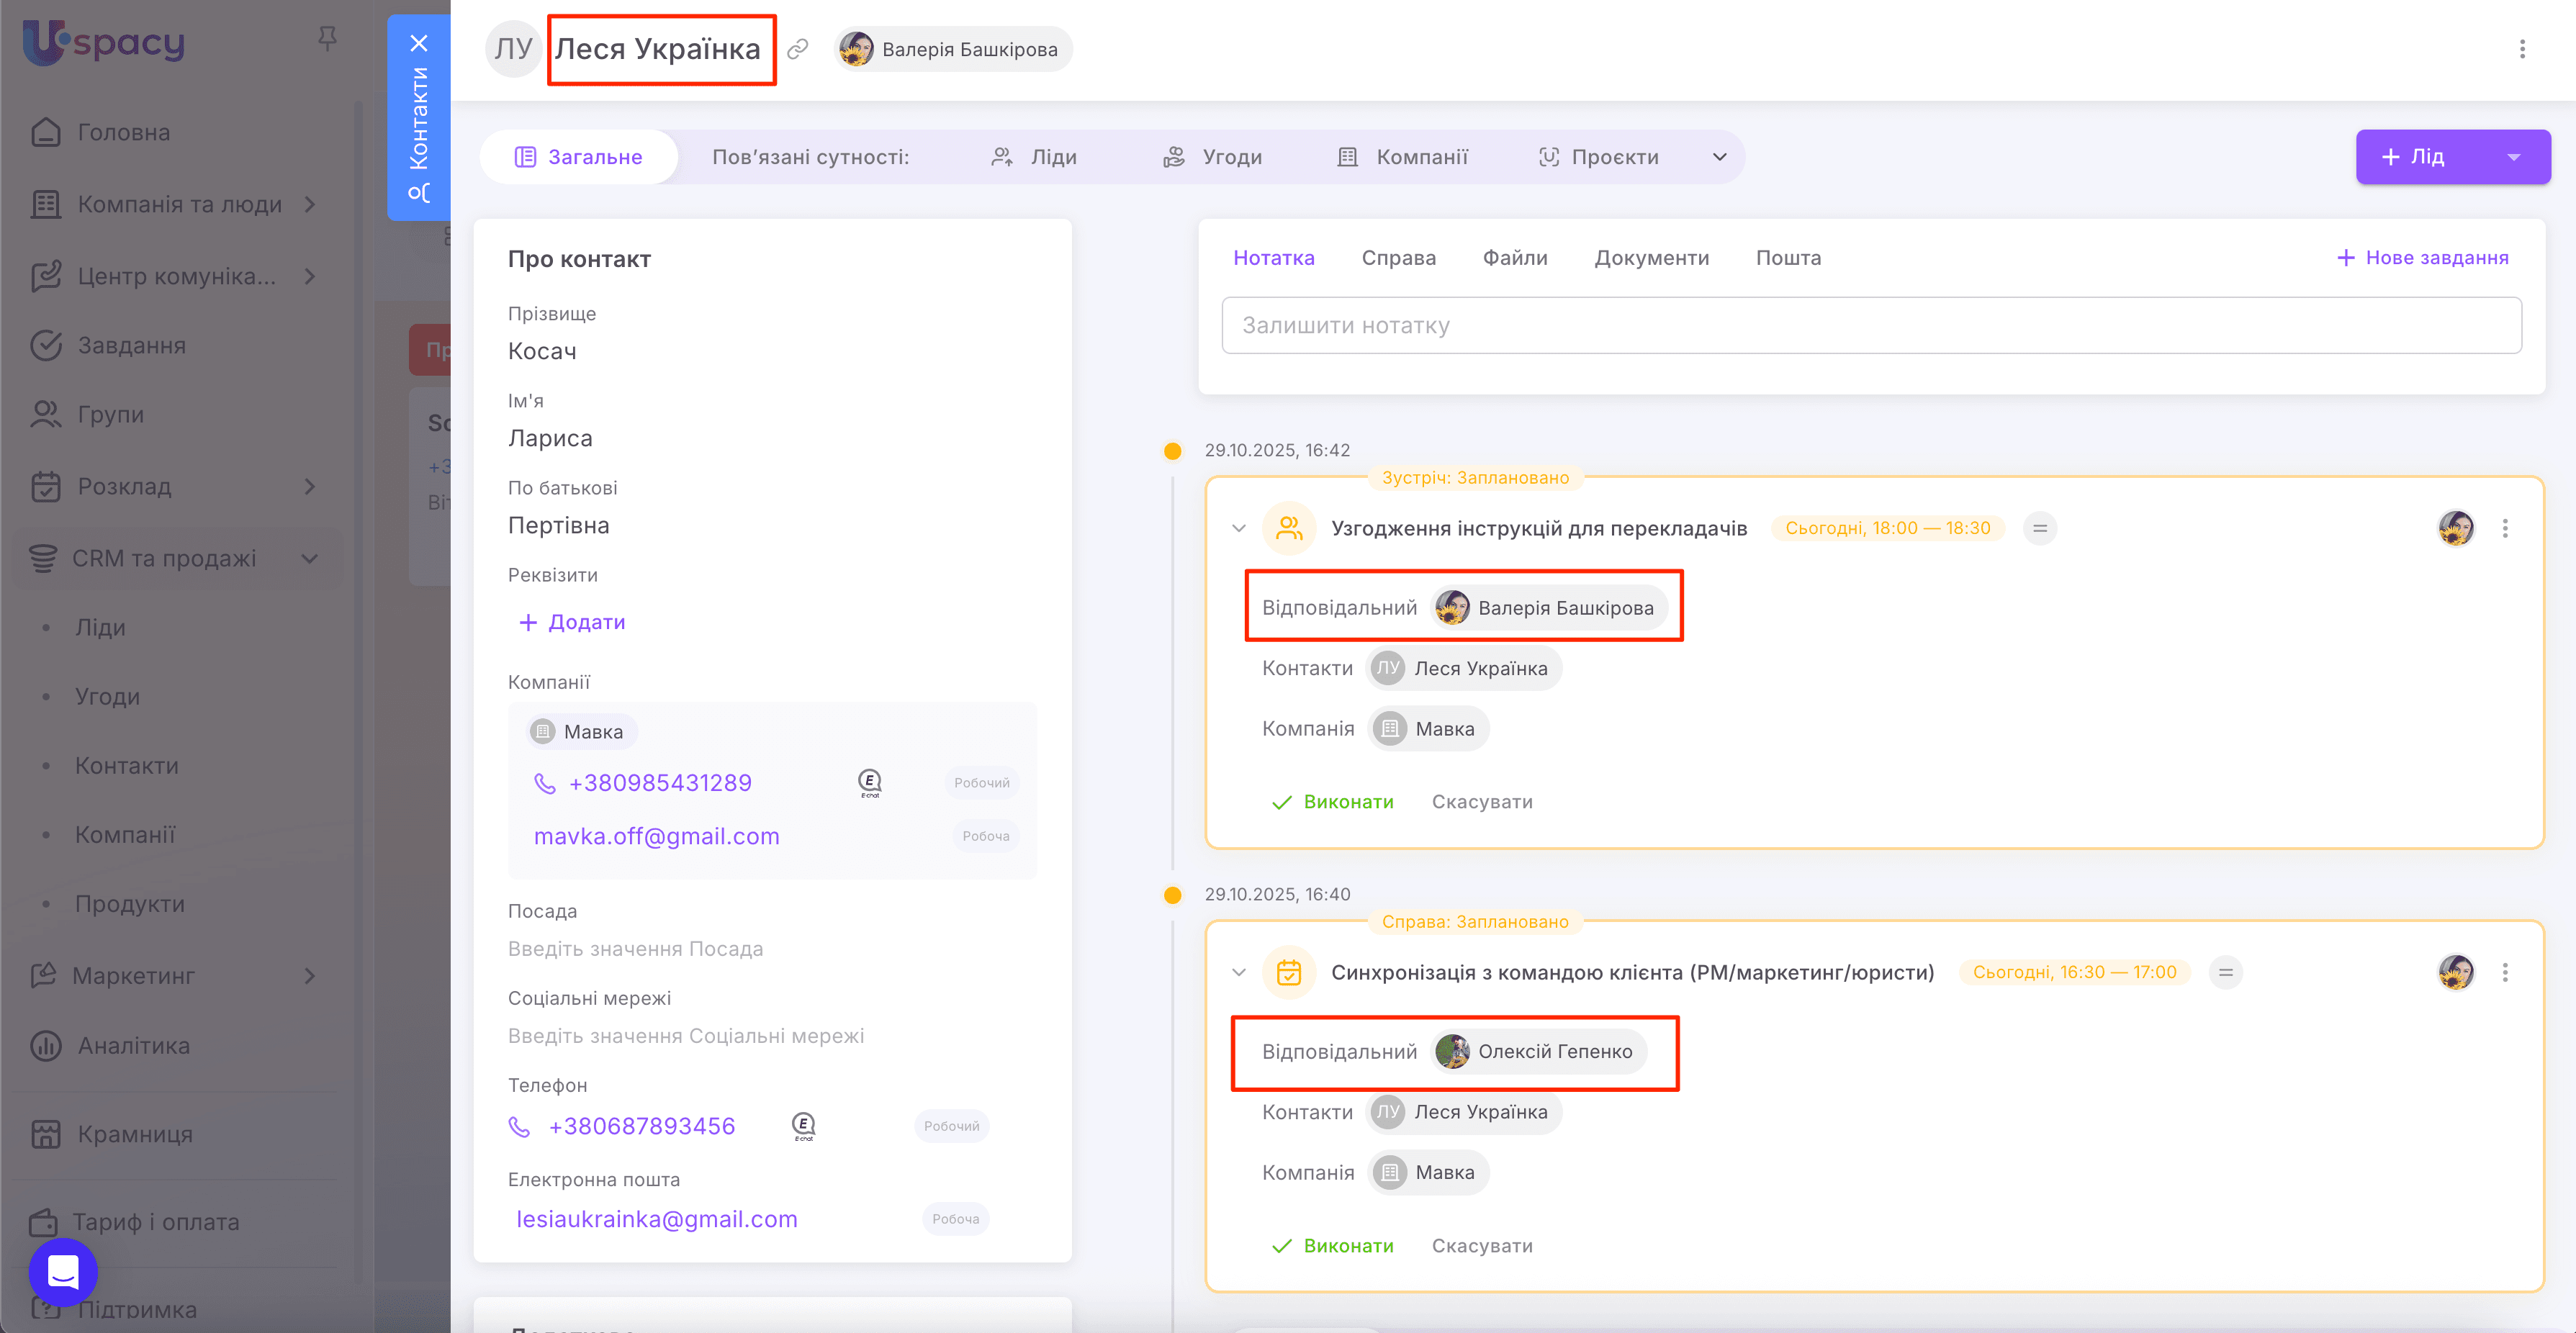Open three-dot menu on Узгодження інструкцій card
The image size is (2576, 1333).
pos(2505,528)
